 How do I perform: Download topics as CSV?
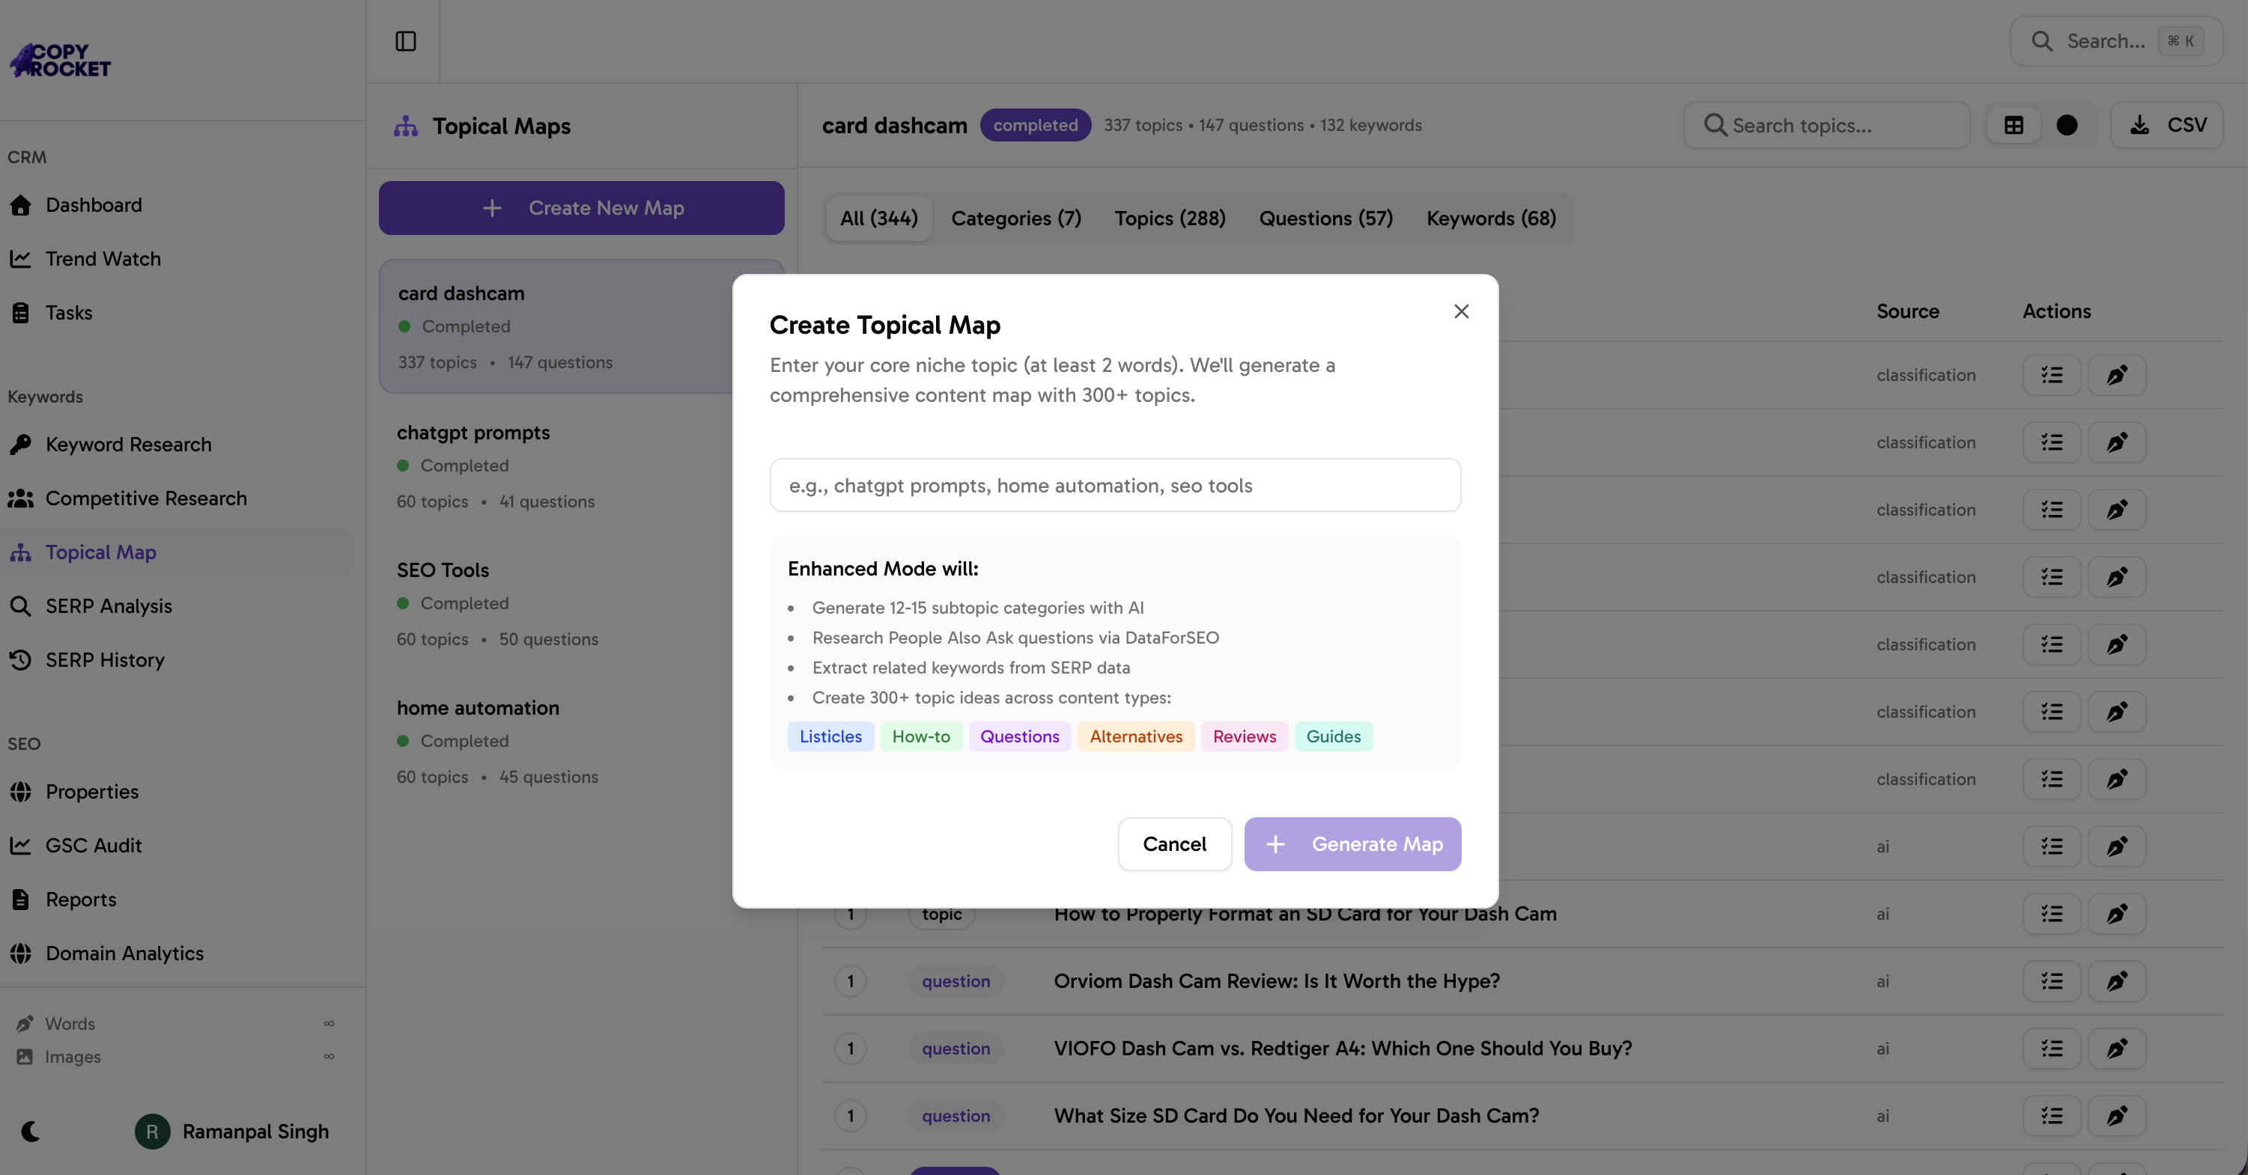point(2168,126)
